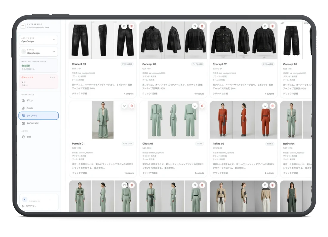Delete the green-pocket suit card below Portrait 01
This screenshot has height=237, width=328.
point(132,185)
